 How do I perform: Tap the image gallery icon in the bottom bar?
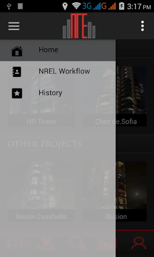click(108, 243)
